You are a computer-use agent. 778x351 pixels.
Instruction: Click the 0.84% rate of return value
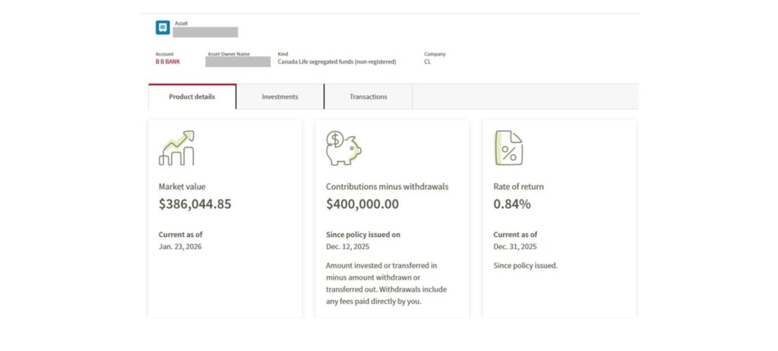(512, 204)
